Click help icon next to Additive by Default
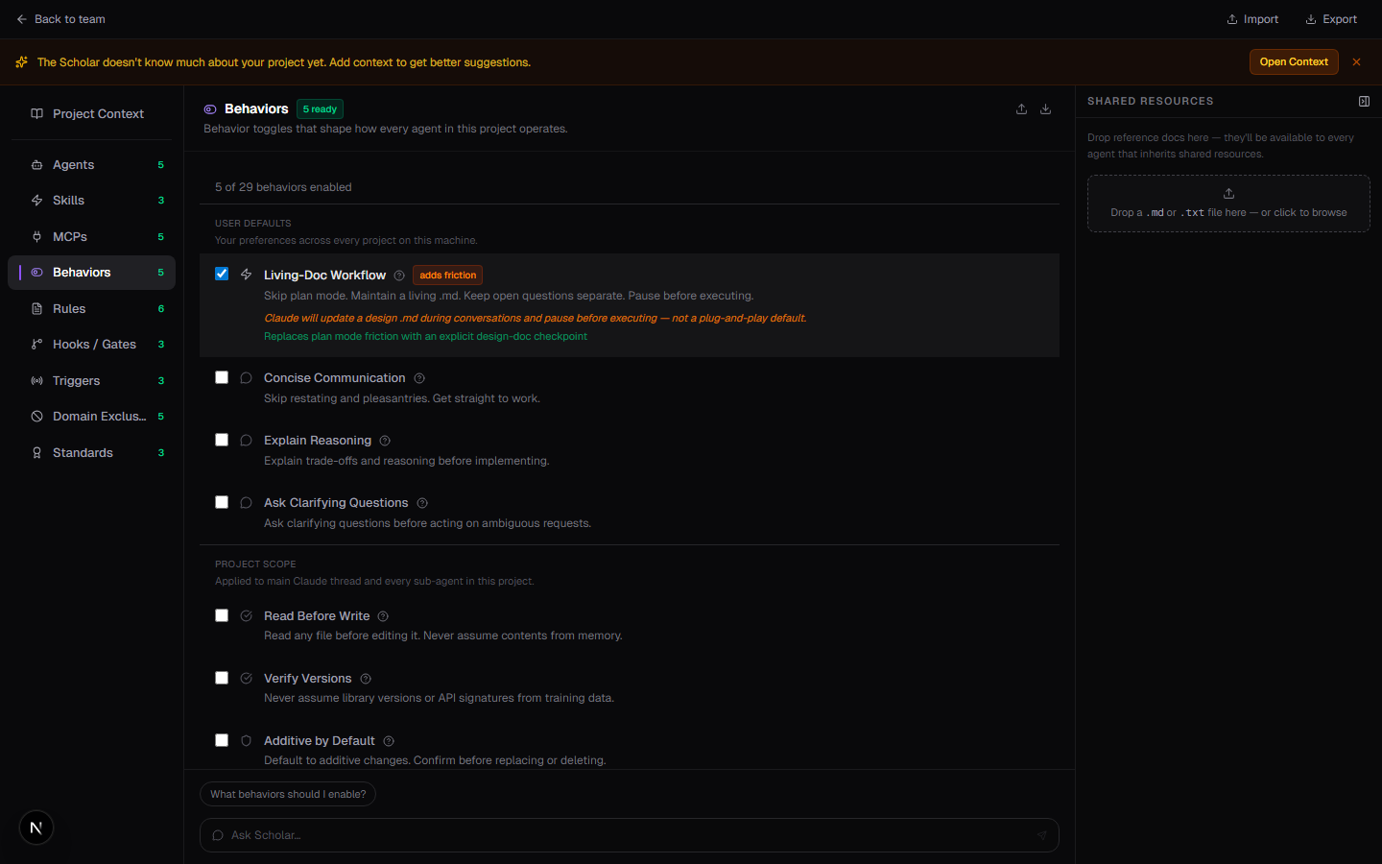This screenshot has width=1382, height=864. click(x=389, y=741)
